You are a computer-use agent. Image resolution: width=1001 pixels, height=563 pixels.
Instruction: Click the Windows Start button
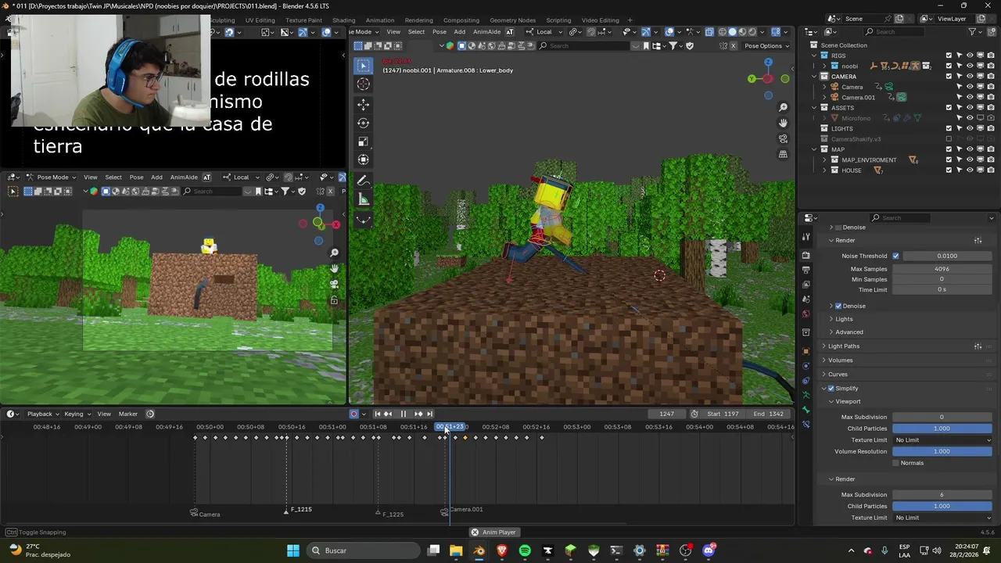[x=293, y=550]
